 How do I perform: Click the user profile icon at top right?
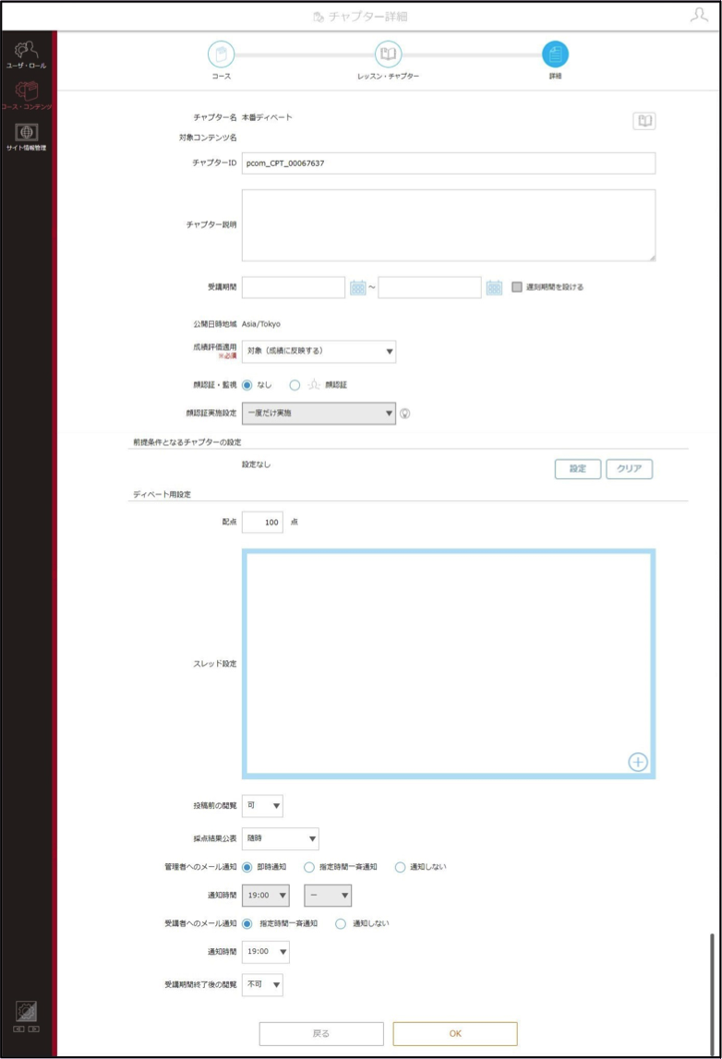click(699, 15)
